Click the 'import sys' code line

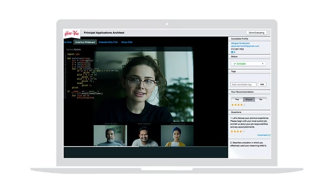pyautogui.click(x=73, y=54)
